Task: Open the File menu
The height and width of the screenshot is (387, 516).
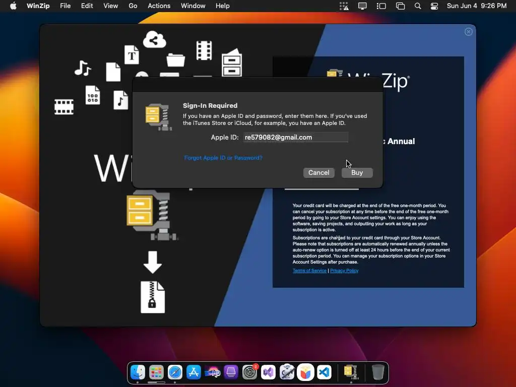Action: point(65,6)
